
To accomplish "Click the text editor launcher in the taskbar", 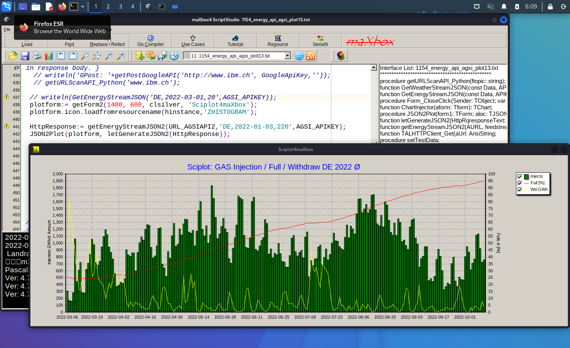I will click(49, 7).
